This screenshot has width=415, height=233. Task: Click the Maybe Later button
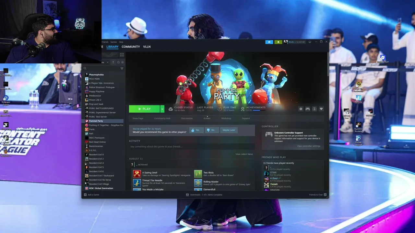pos(229,130)
